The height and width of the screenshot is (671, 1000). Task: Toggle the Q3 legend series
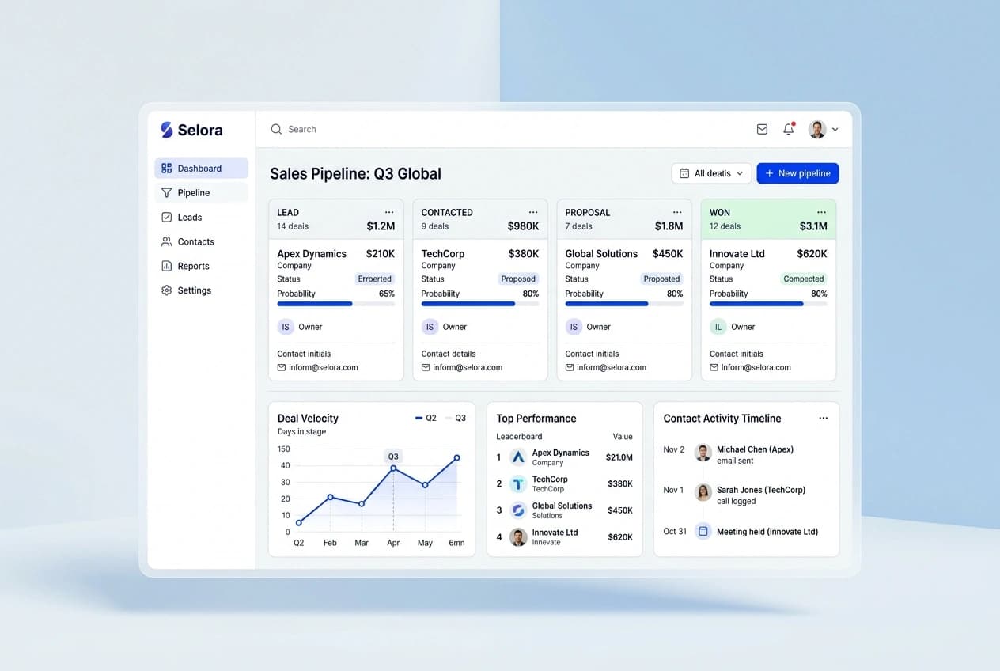coord(456,418)
